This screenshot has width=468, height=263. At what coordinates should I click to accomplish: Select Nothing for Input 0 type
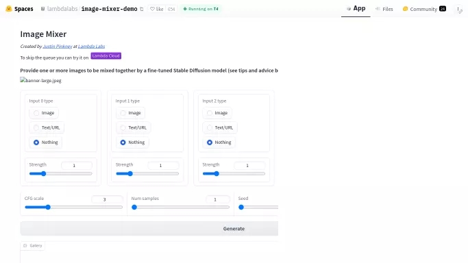(46, 142)
